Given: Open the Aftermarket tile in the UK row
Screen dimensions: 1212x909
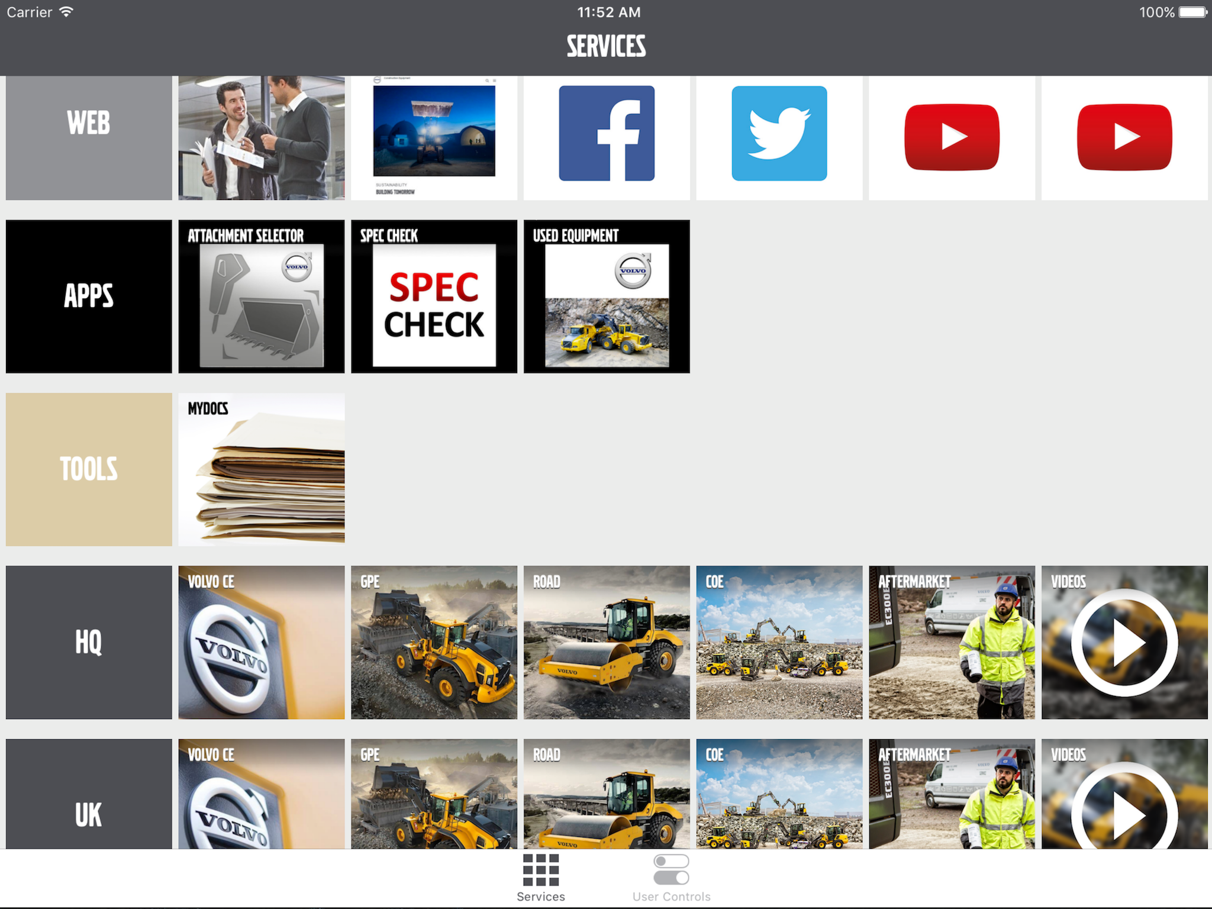Looking at the screenshot, I should pyautogui.click(x=952, y=794).
